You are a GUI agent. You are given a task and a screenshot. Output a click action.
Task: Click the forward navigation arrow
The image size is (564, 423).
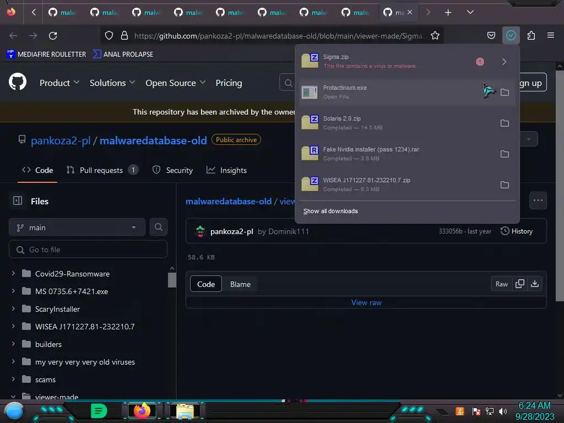(33, 36)
